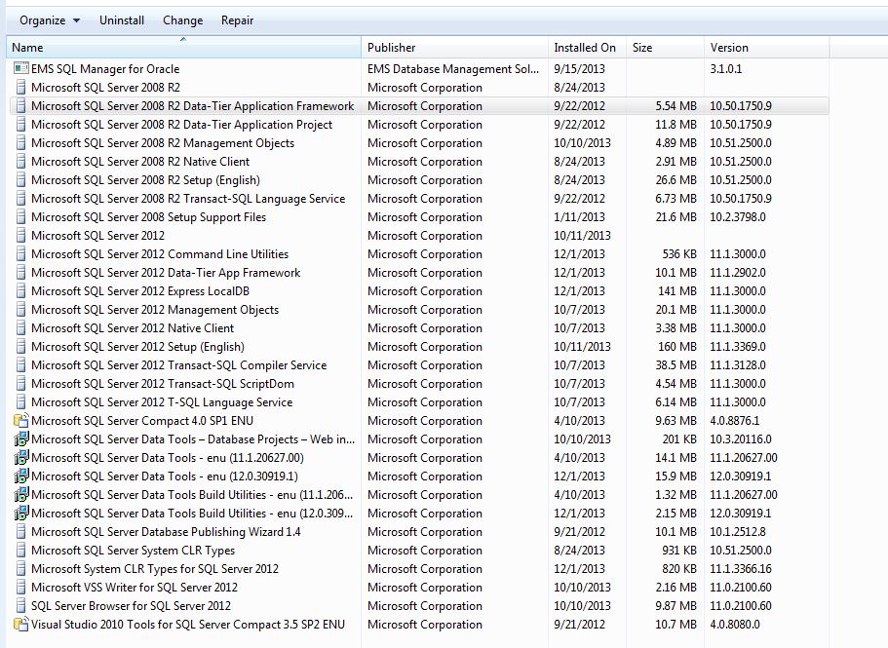Click the SQL Server 2008 Setup Support Files icon

point(20,216)
